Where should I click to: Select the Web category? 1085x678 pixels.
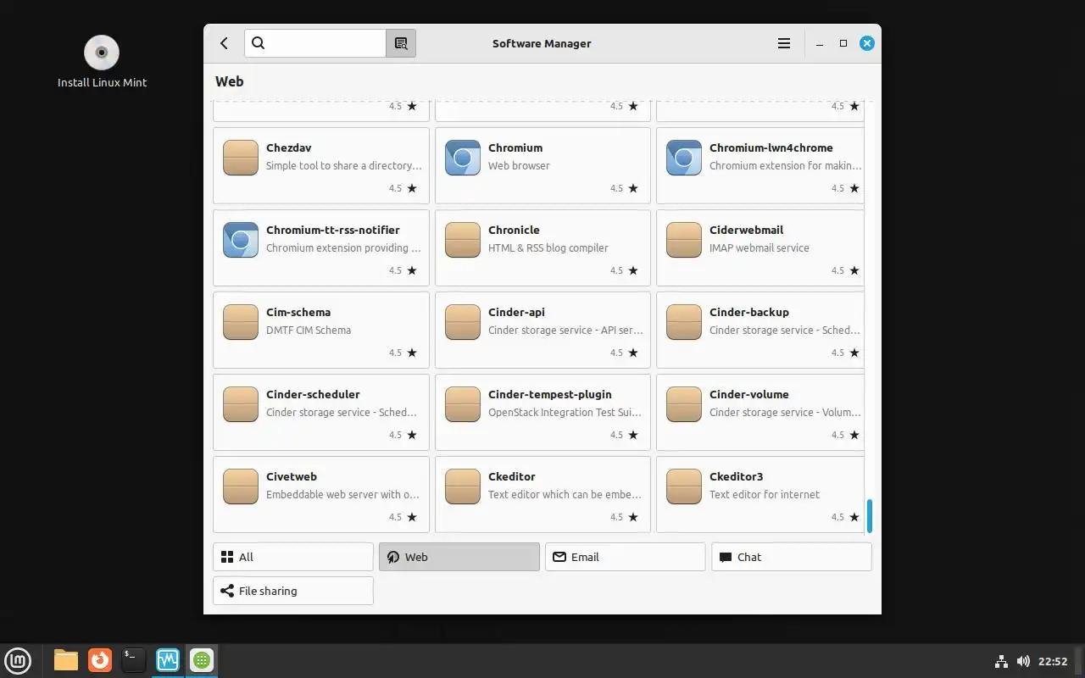[x=459, y=557]
